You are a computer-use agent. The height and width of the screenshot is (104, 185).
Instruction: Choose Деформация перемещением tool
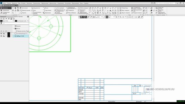(83, 13)
